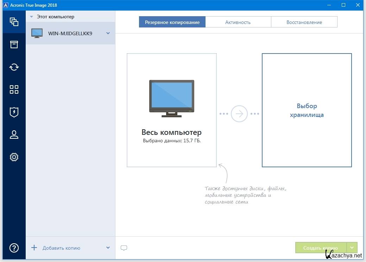Open the Archive section icon
Screen dimensions: 366x262
click(14, 44)
